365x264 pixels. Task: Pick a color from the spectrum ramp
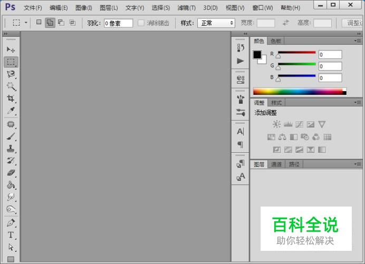tap(300, 91)
